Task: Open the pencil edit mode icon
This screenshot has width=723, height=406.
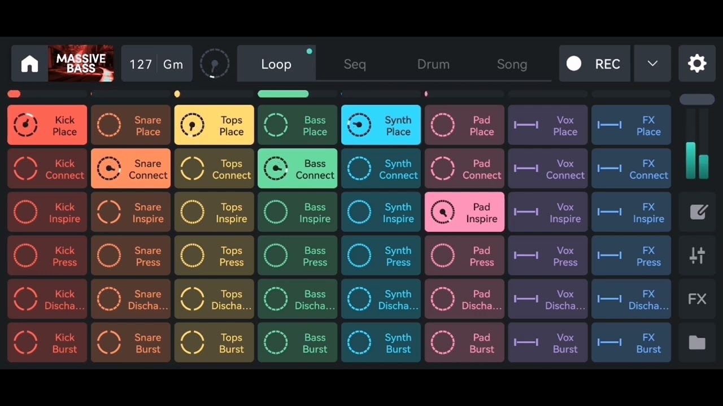Action: tap(697, 212)
